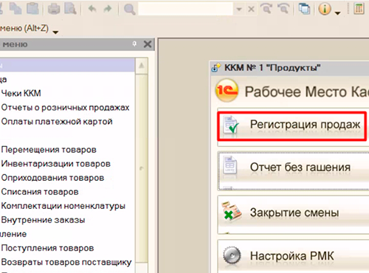This screenshot has height=273, width=369.
Task: Click the Copy icon in the toolbar
Action: (x=15, y=9)
